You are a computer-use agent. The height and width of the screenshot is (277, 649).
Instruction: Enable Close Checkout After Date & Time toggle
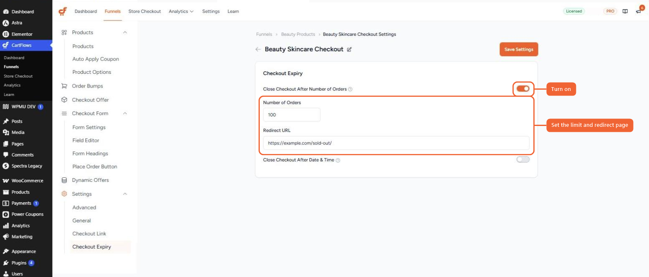tap(523, 159)
